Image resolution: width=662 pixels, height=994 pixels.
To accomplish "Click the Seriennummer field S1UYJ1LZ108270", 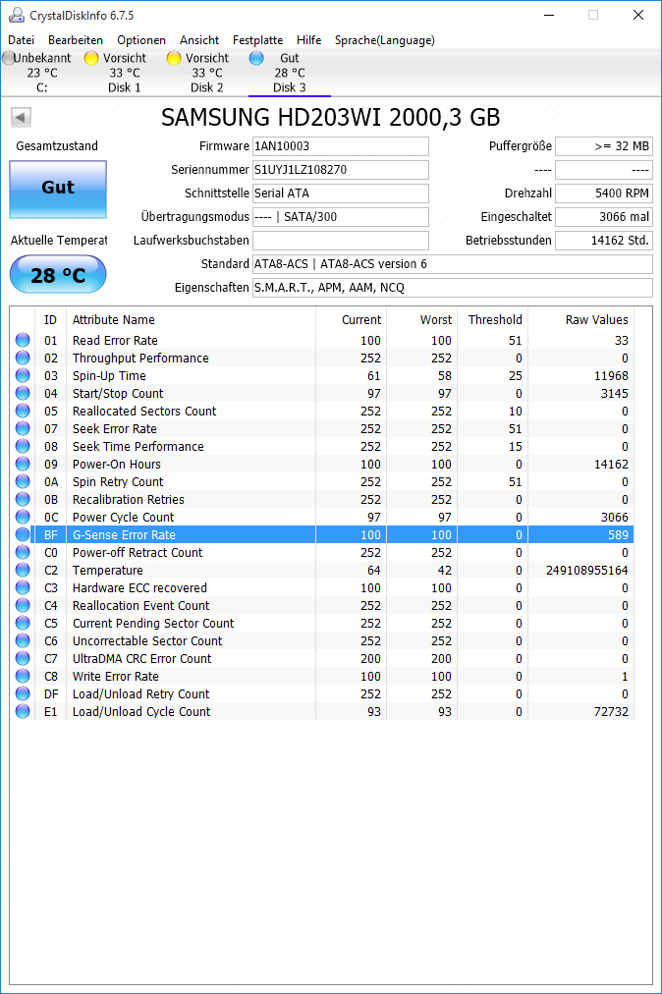I will pyautogui.click(x=341, y=170).
